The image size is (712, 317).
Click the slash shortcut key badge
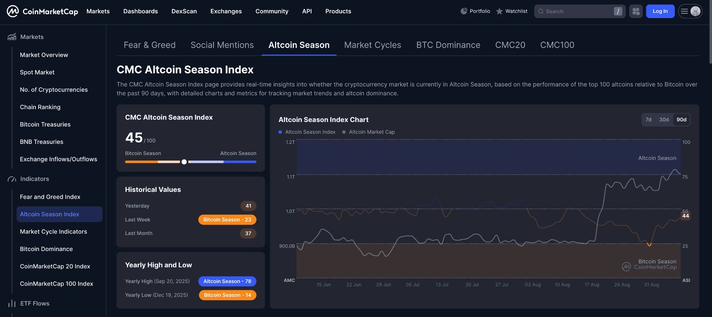618,11
